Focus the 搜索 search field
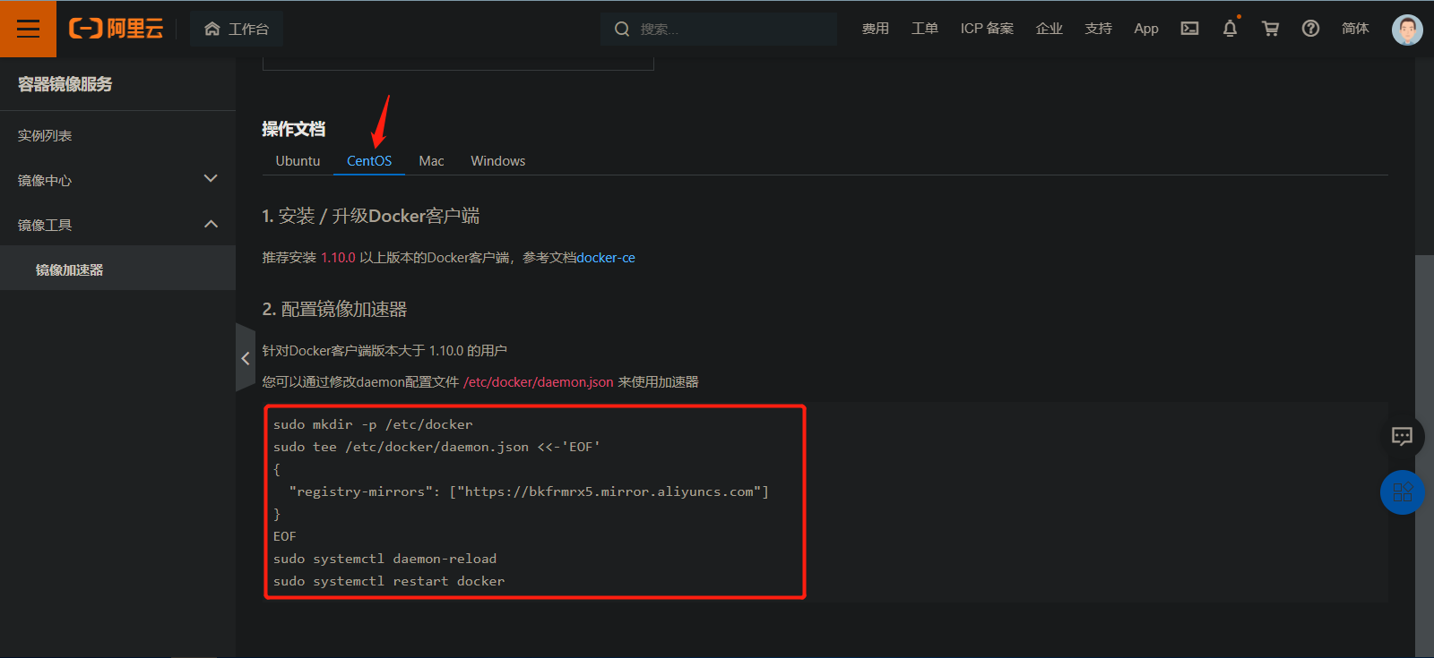This screenshot has height=658, width=1434. [719, 29]
